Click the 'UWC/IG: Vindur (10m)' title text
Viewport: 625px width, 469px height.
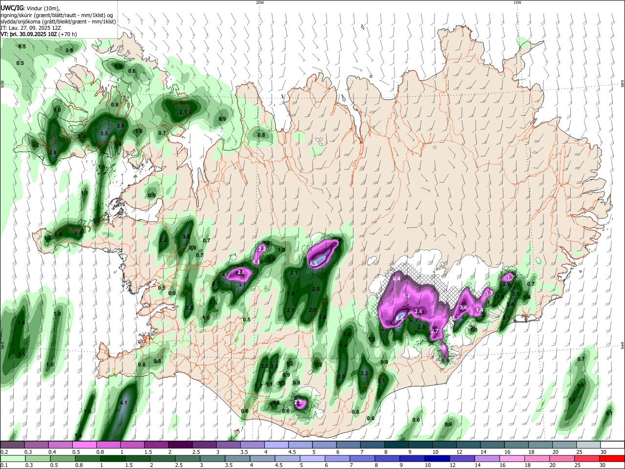coord(30,8)
